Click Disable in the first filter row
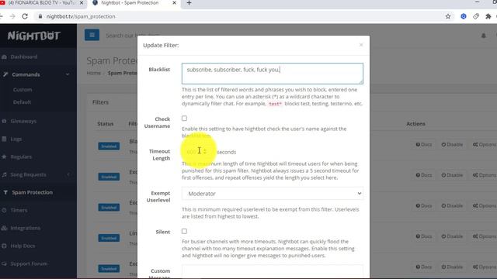 point(452,145)
